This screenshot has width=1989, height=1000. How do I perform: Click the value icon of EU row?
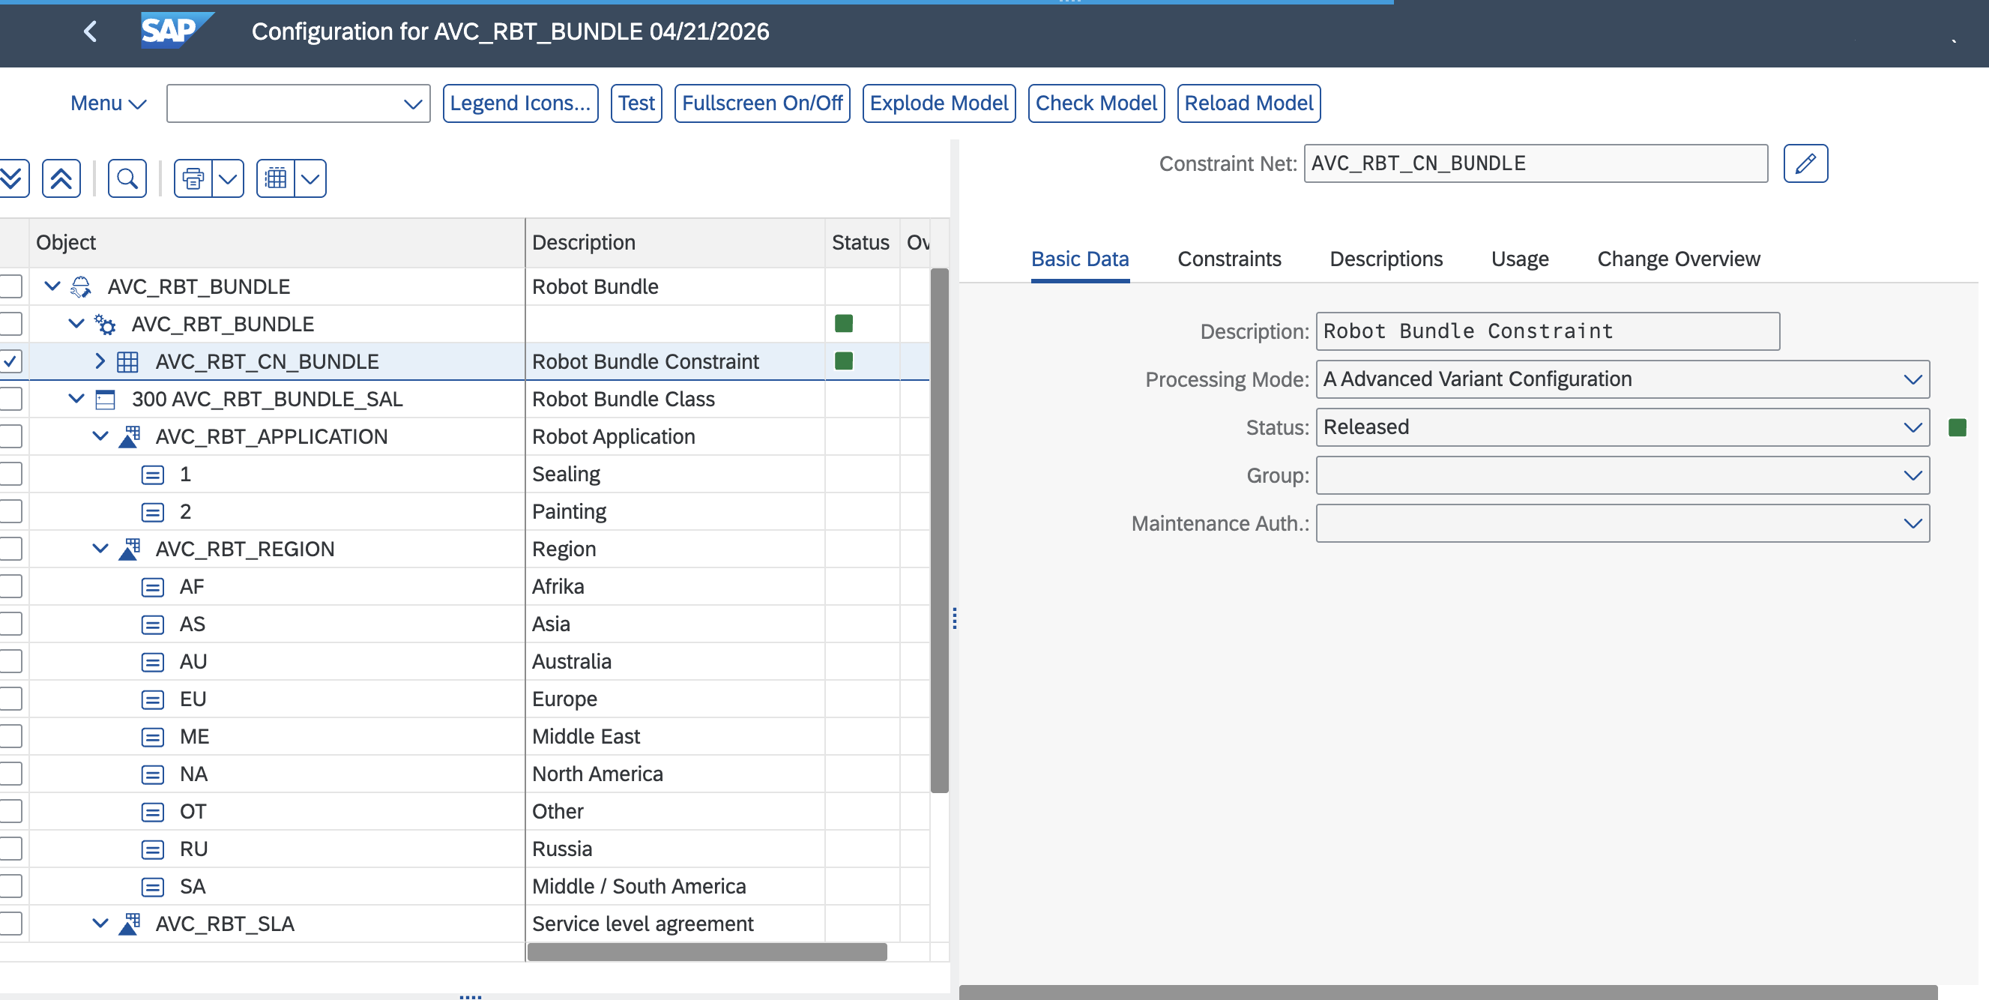coord(153,699)
